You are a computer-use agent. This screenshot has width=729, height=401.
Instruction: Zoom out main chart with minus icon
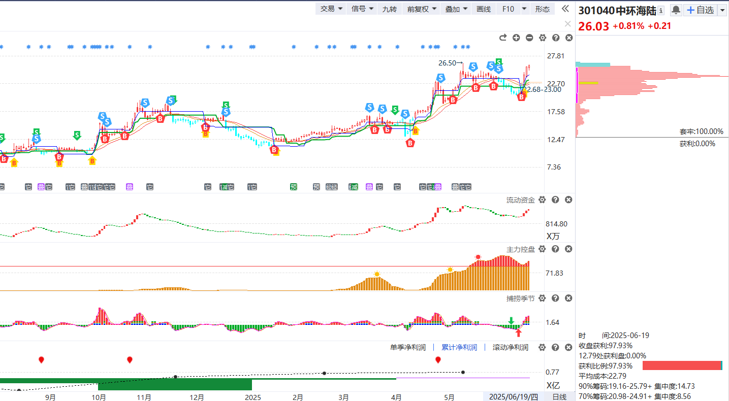click(x=529, y=38)
